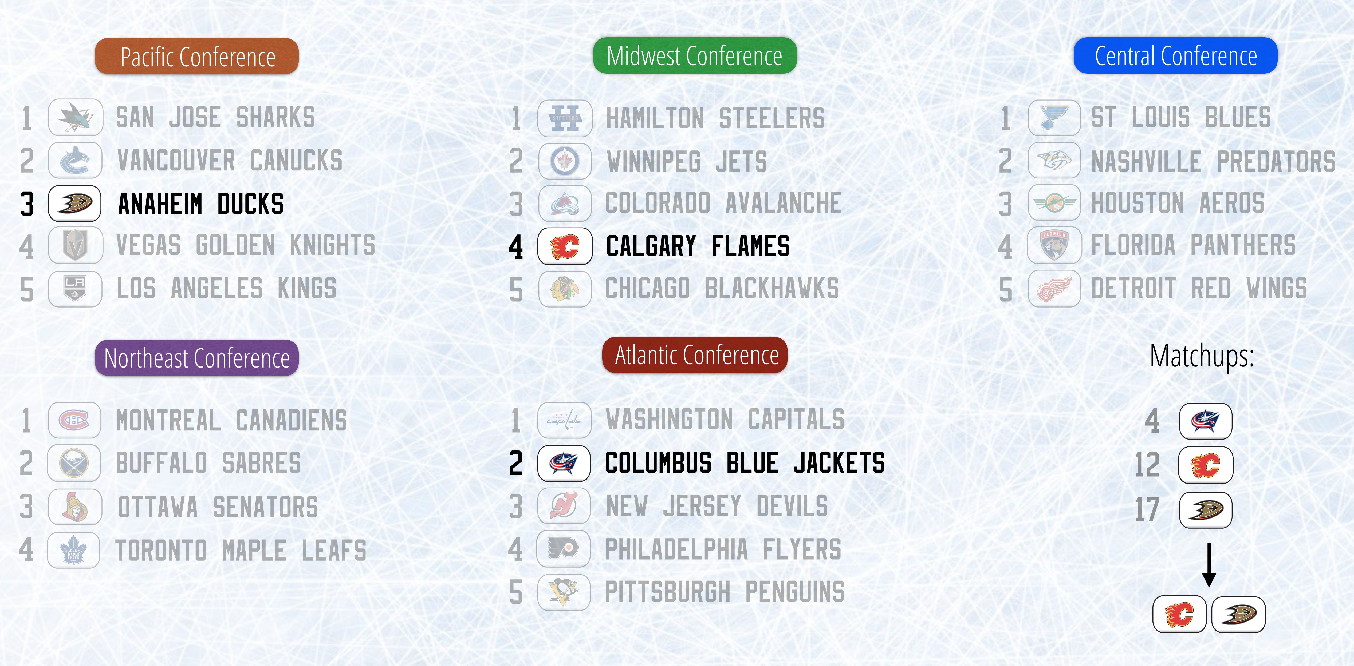Select the Pittsburgh Penguins logo icon

pyautogui.click(x=564, y=592)
